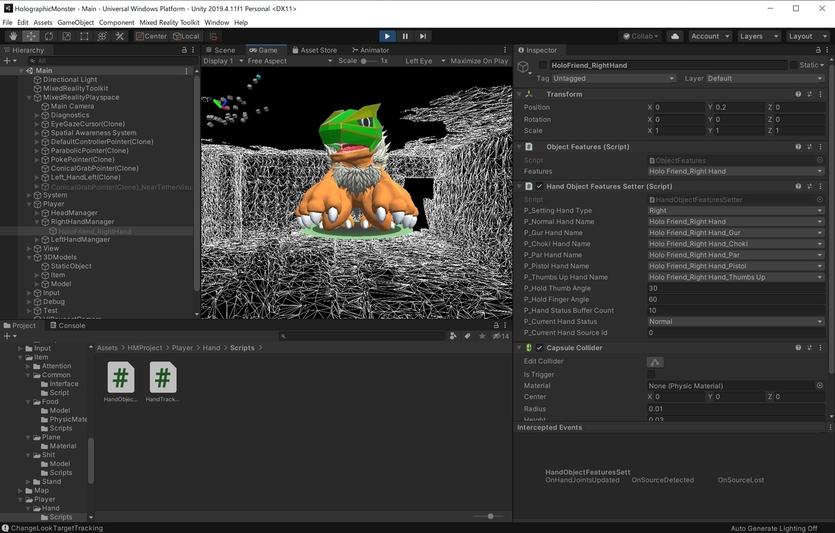Viewport: 835px width, 533px height.
Task: Collapse the Transform component foldout
Action: point(519,94)
